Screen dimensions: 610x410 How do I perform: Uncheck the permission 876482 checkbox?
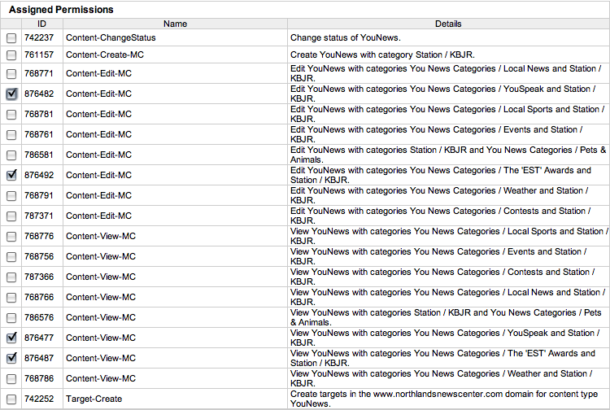click(11, 94)
